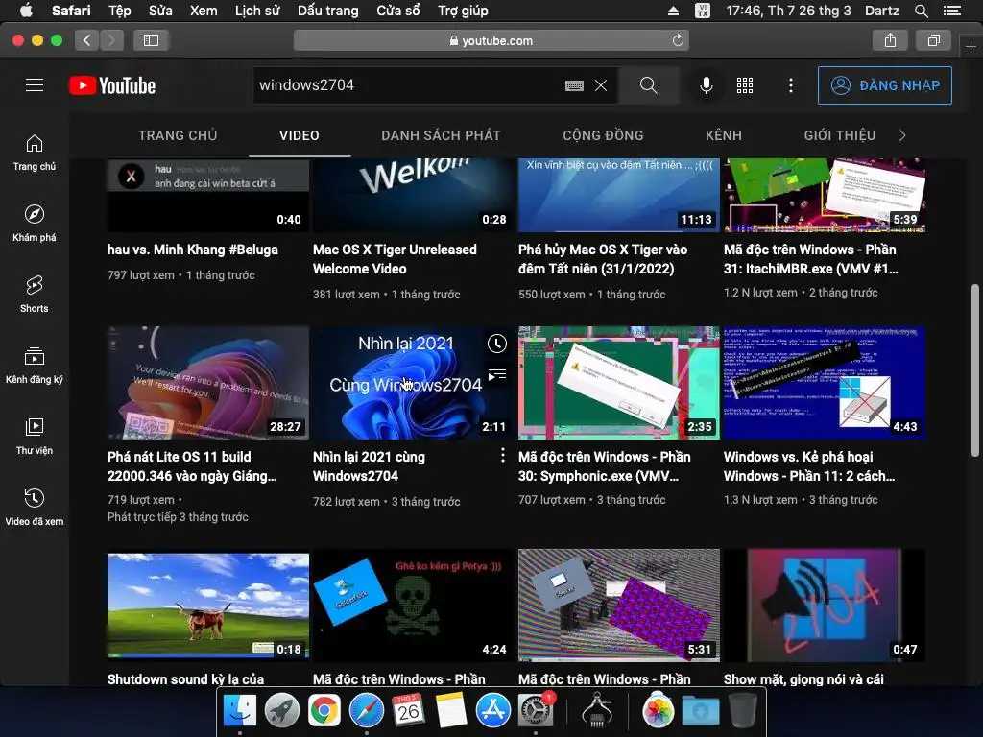The height and width of the screenshot is (737, 983).
Task: Click the page vertical scrollbar thumb
Action: pos(975,369)
